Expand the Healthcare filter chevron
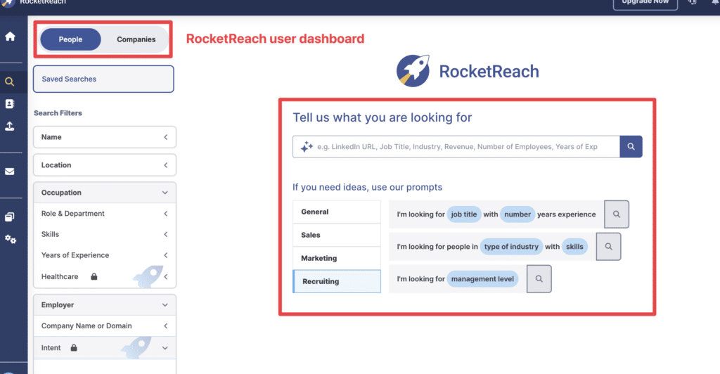This screenshot has height=374, width=720. [x=166, y=276]
